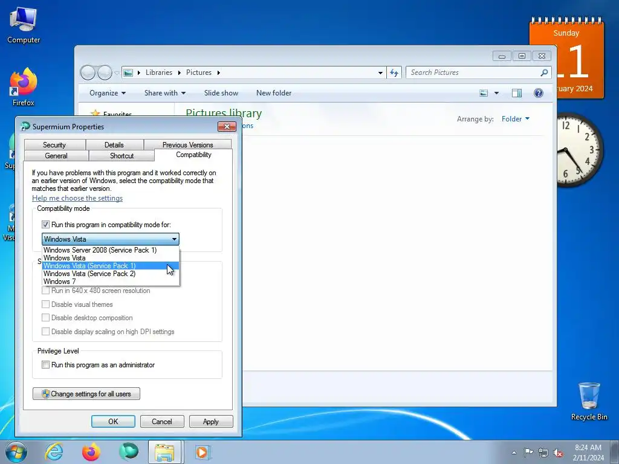Show hidden tray icons arrow
This screenshot has height=464, width=619.
click(x=514, y=453)
